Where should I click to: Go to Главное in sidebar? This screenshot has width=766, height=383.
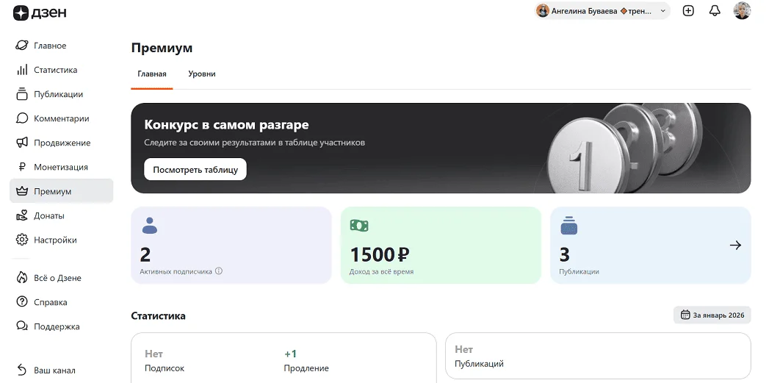[x=62, y=46]
